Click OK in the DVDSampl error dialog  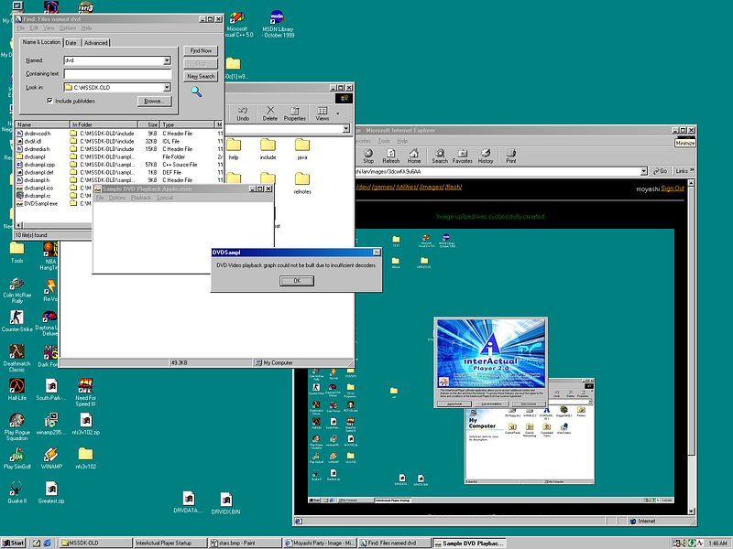click(x=296, y=281)
